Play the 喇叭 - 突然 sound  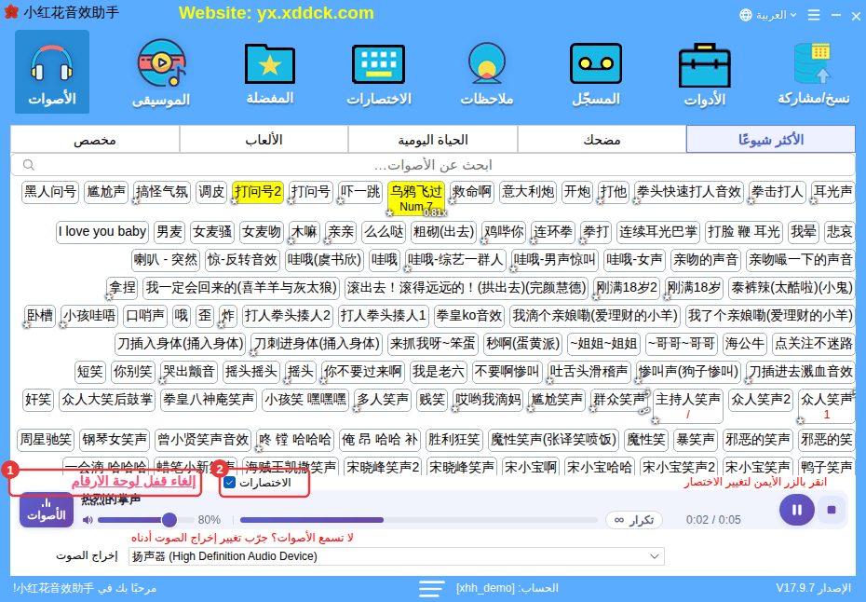tap(165, 259)
